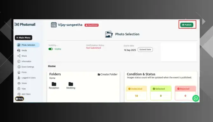Open Prints in sidebar
The image size is (213, 122).
click(22, 72)
